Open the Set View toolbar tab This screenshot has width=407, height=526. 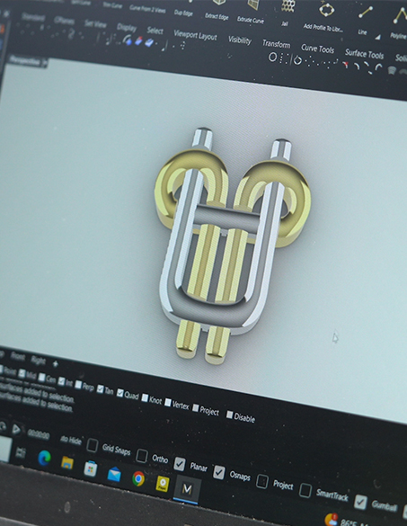pyautogui.click(x=95, y=23)
